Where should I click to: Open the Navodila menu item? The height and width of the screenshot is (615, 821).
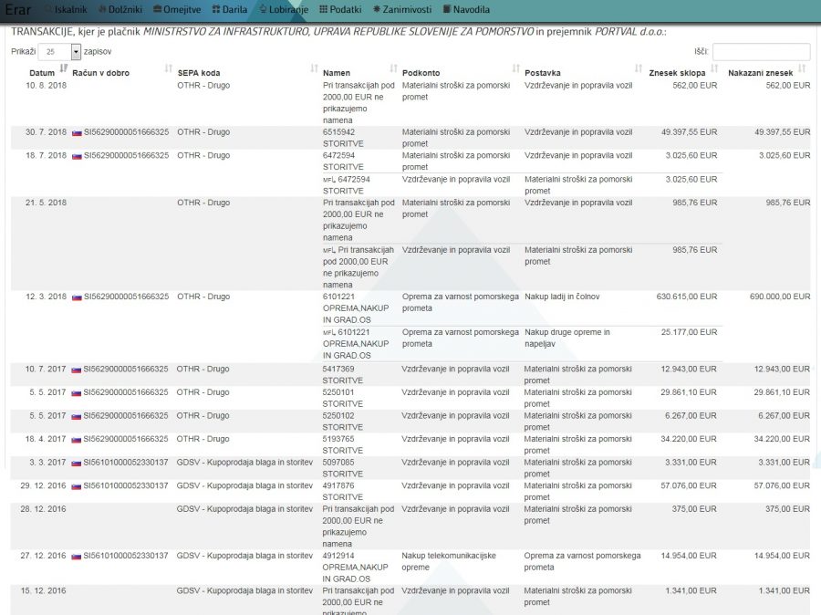(x=466, y=9)
